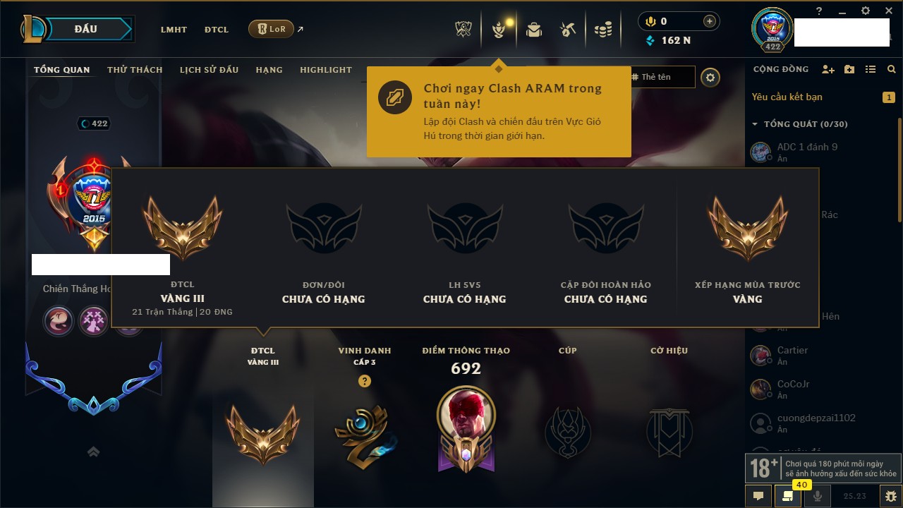This screenshot has width=903, height=508.
Task: Switch to the Lịch Sử Đấu tab
Action: [x=209, y=70]
